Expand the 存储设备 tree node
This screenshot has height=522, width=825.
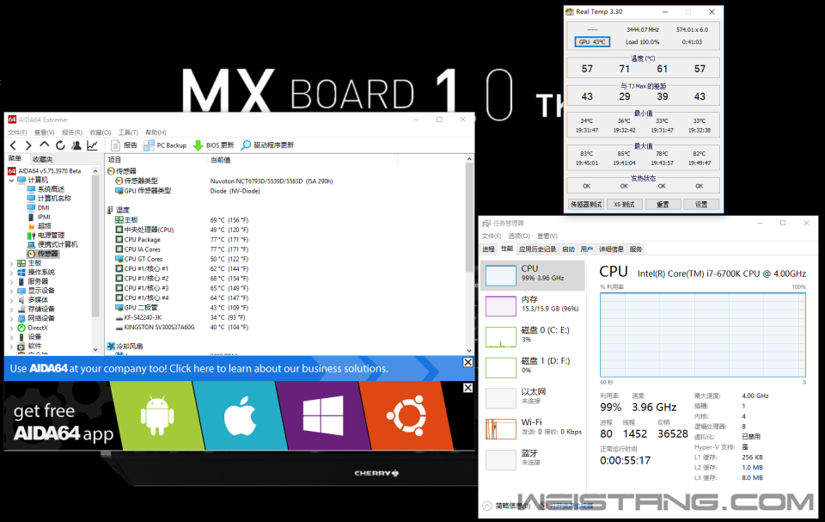tap(11, 310)
